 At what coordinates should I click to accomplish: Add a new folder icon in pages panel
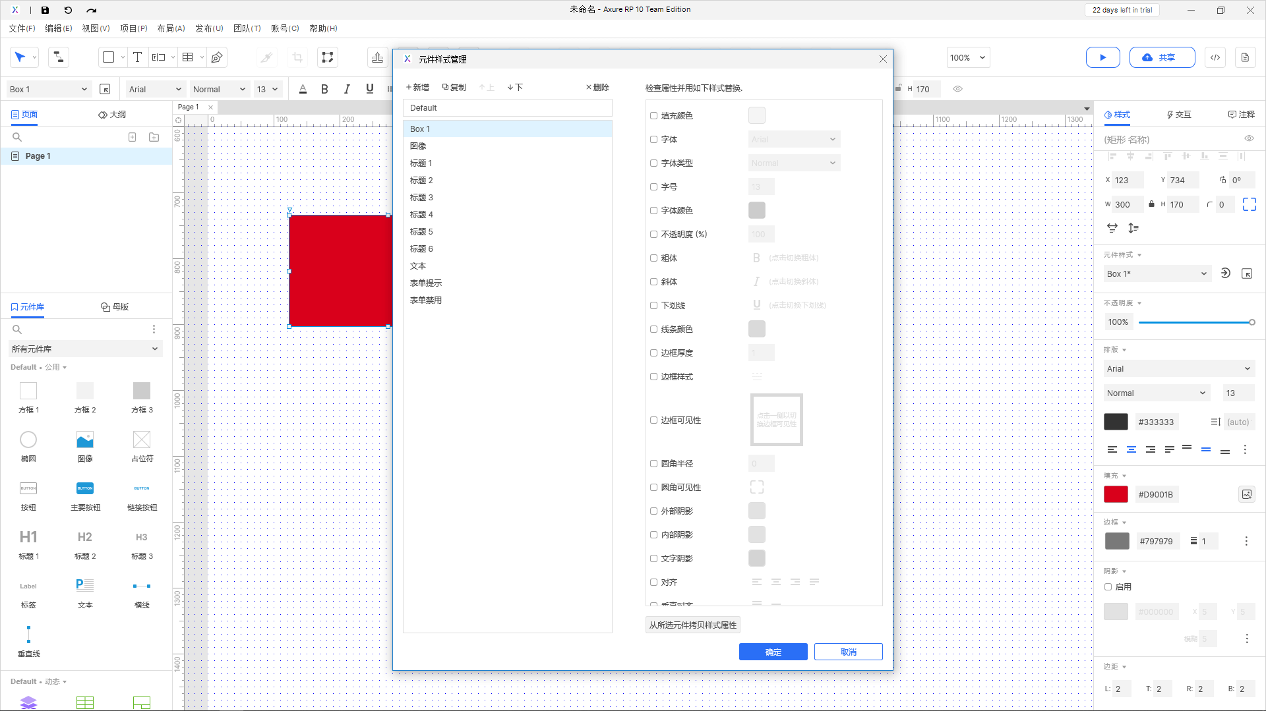(154, 137)
